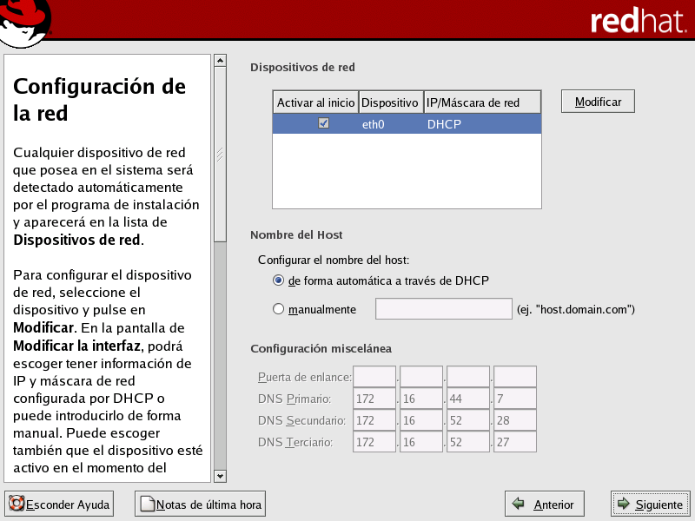Choose the manualmente hostname radio button
The height and width of the screenshot is (521, 695).
(x=279, y=308)
